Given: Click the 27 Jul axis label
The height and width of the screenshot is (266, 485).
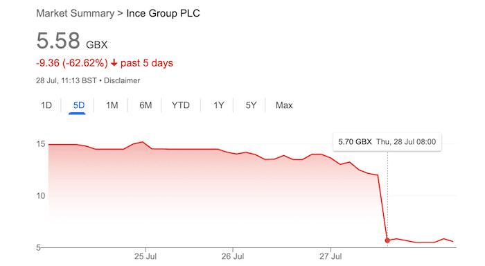Looking at the screenshot, I should click(330, 256).
